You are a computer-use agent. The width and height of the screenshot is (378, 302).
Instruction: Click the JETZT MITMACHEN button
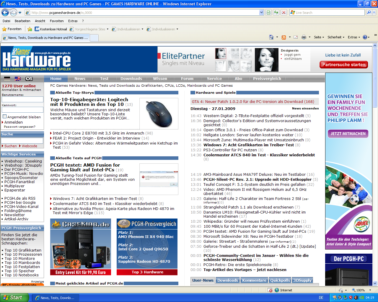[348, 134]
